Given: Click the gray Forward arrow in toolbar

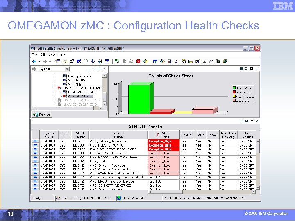Looking at the screenshot, I should (x=45, y=61).
